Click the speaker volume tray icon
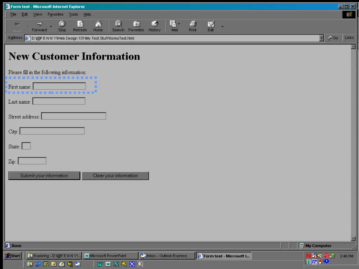 [320, 256]
